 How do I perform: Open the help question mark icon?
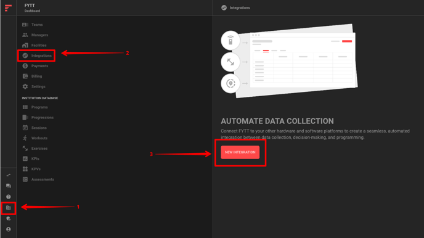[9, 197]
